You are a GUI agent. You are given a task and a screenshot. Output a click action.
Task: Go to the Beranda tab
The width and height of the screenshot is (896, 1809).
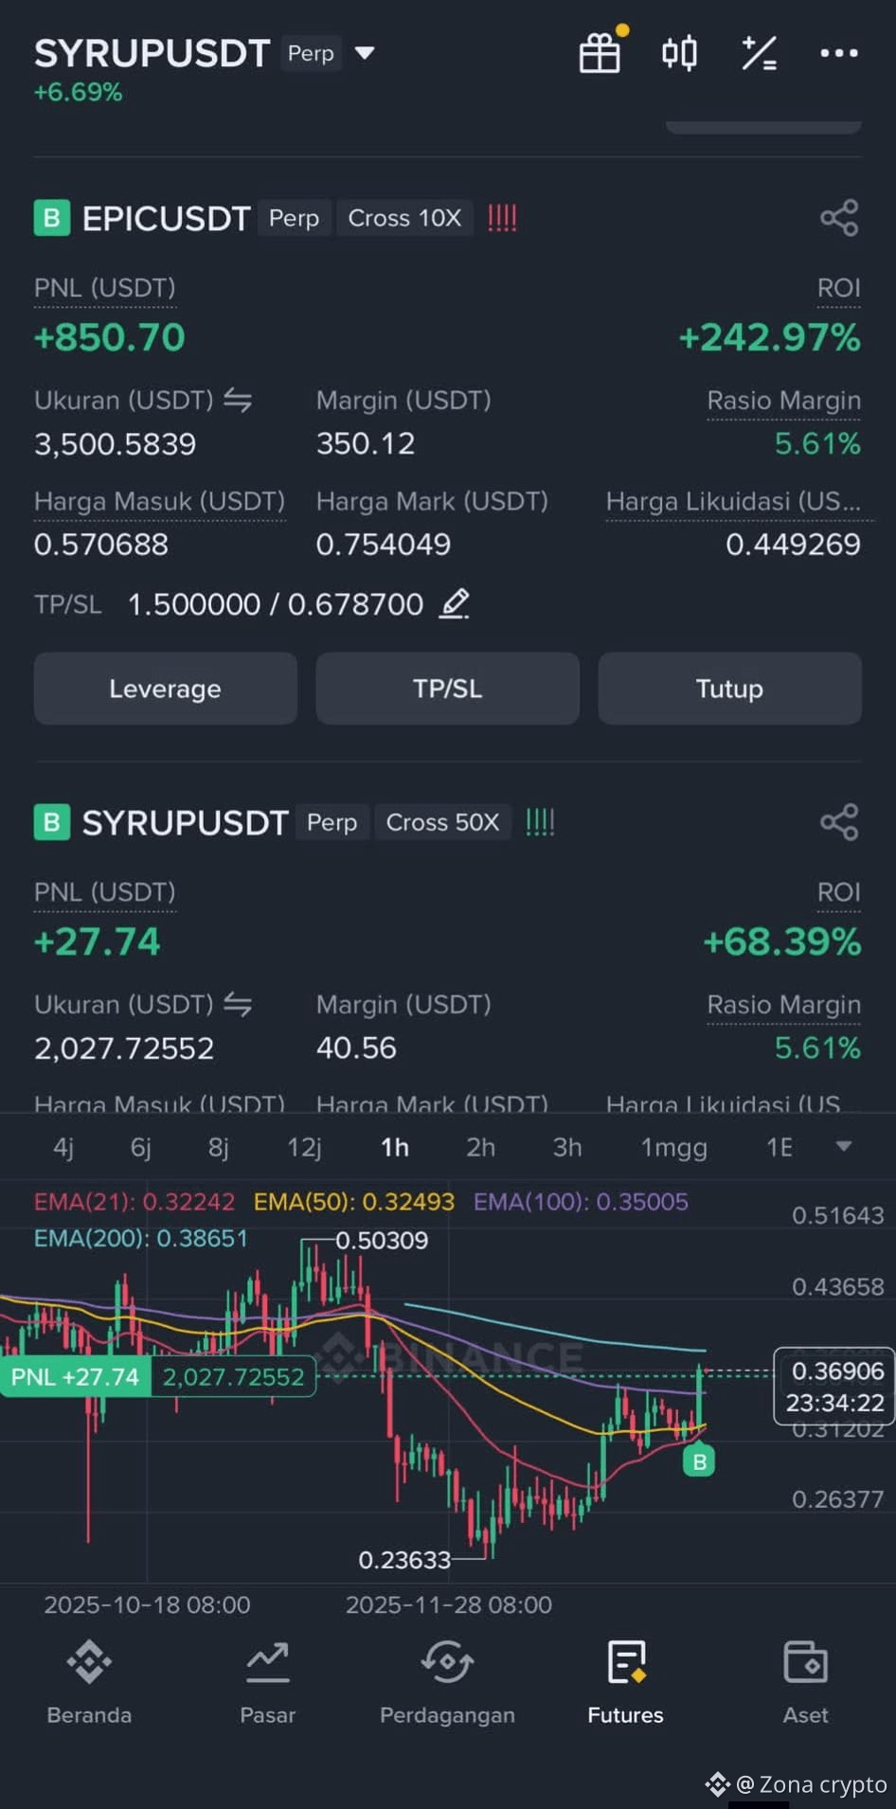tap(89, 1683)
